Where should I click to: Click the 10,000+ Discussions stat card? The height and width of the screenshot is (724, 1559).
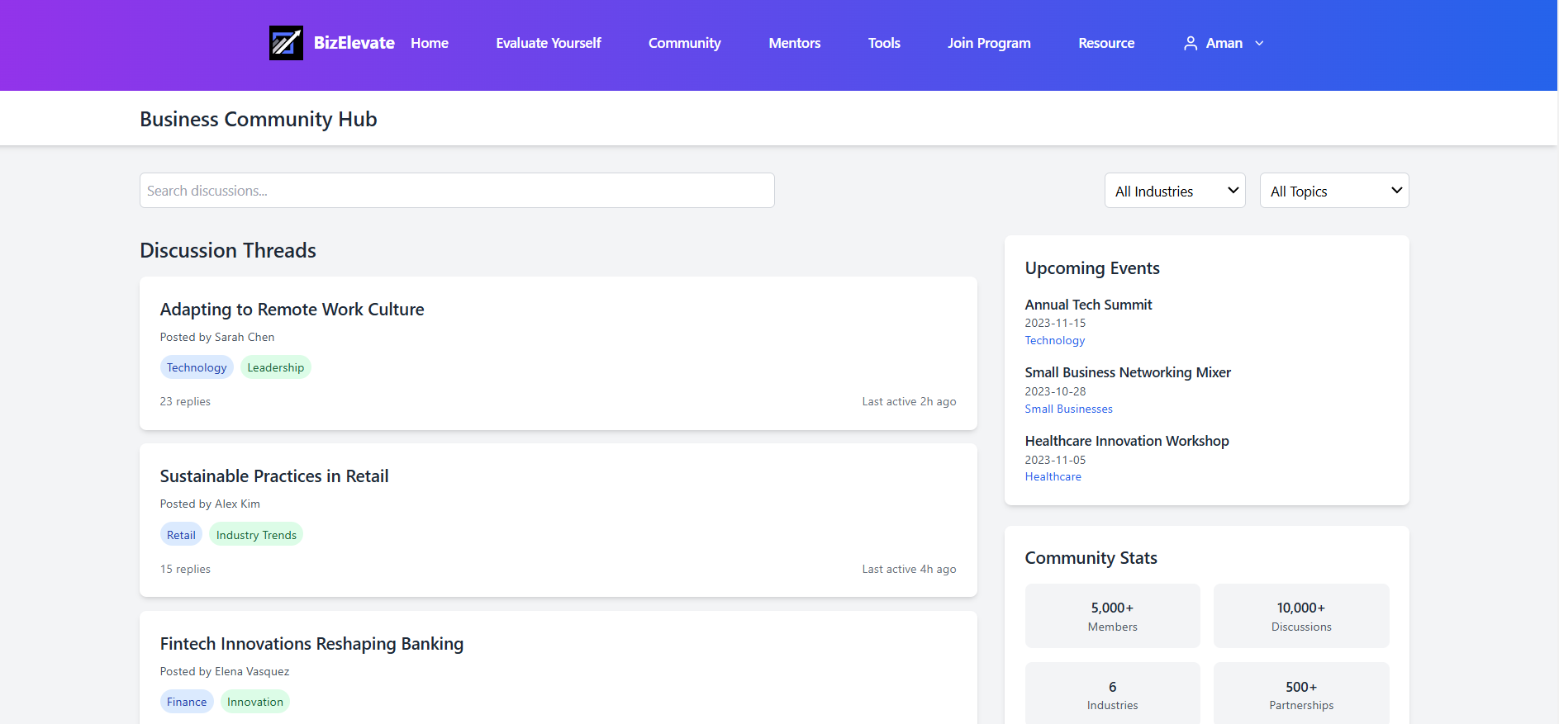coord(1301,616)
